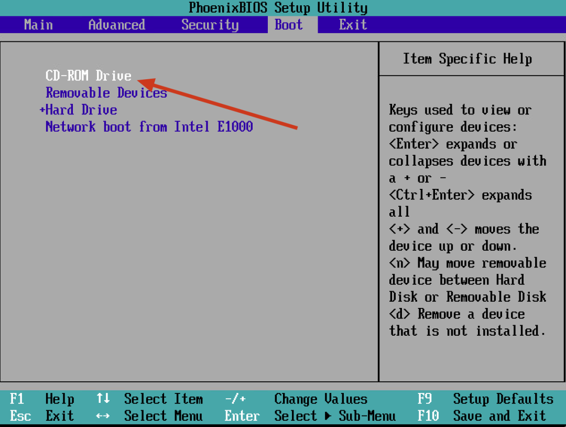Select CD-ROM Drive boot entry
The width and height of the screenshot is (566, 427).
point(89,76)
